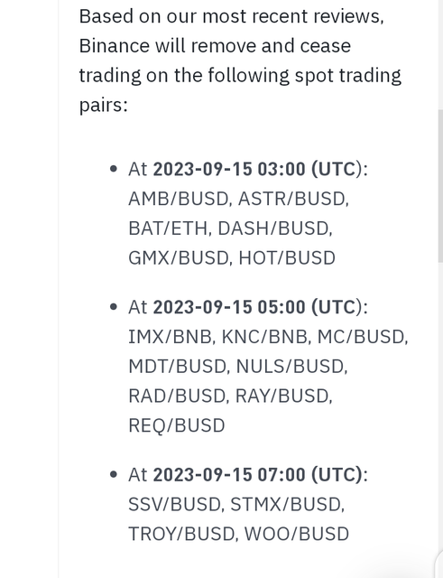Click the bold 2023-09-15 03:00 (UTC) timestamp
The width and height of the screenshot is (443, 578).
pyautogui.click(x=258, y=169)
